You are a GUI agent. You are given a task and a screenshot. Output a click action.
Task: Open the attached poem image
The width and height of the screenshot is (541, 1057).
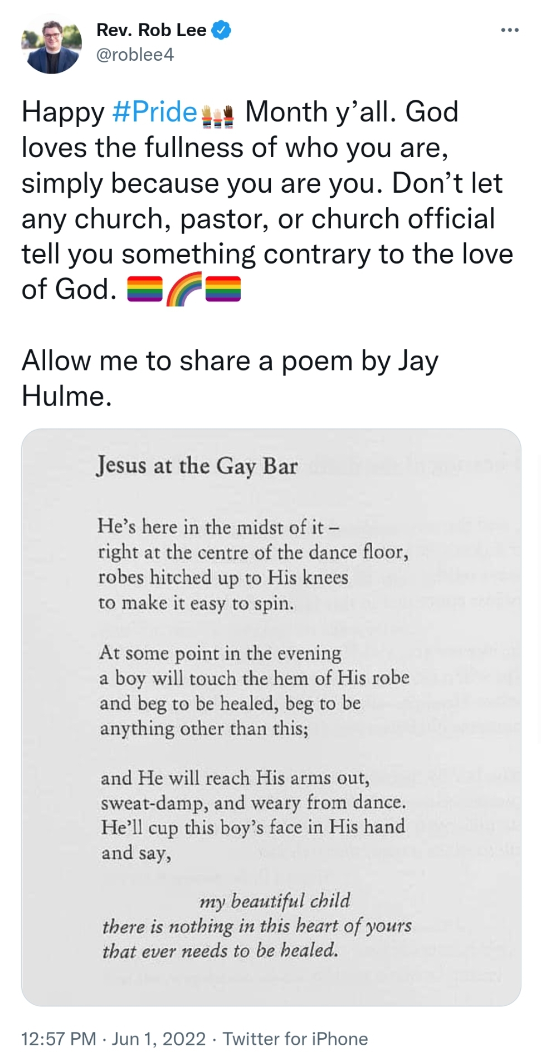(x=271, y=717)
